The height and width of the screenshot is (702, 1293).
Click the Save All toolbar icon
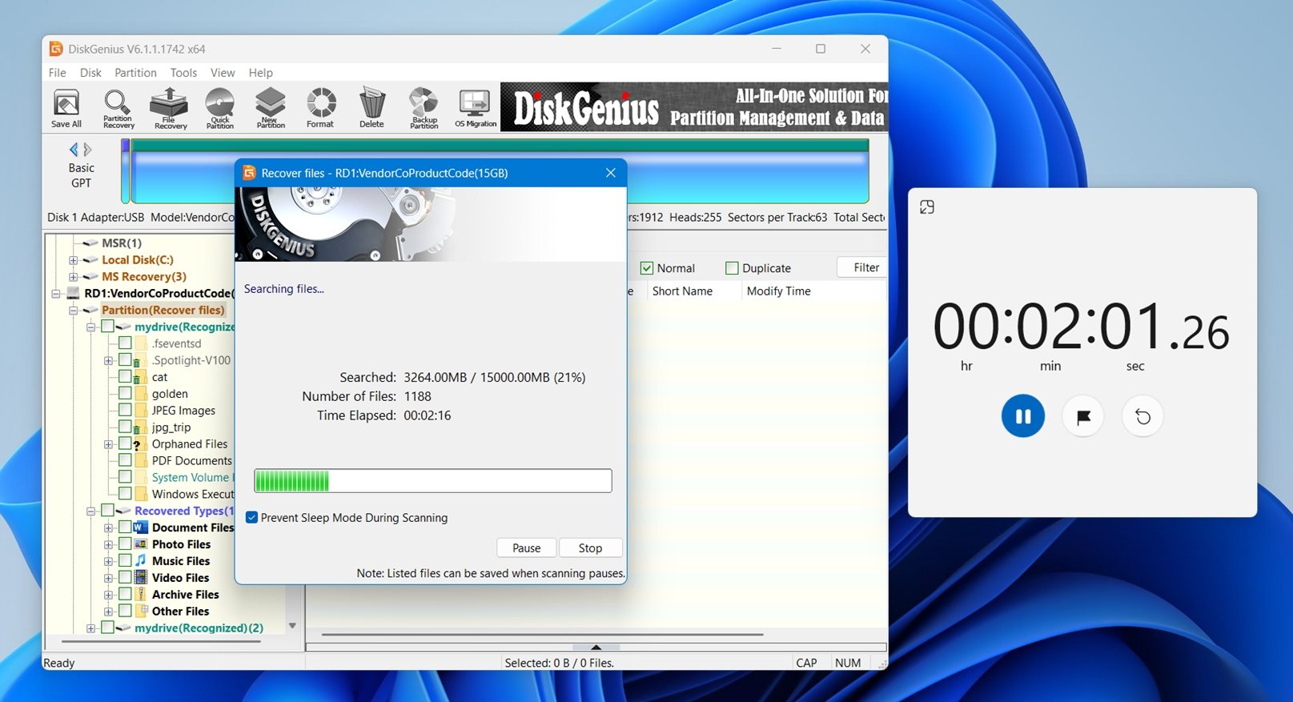click(x=66, y=108)
